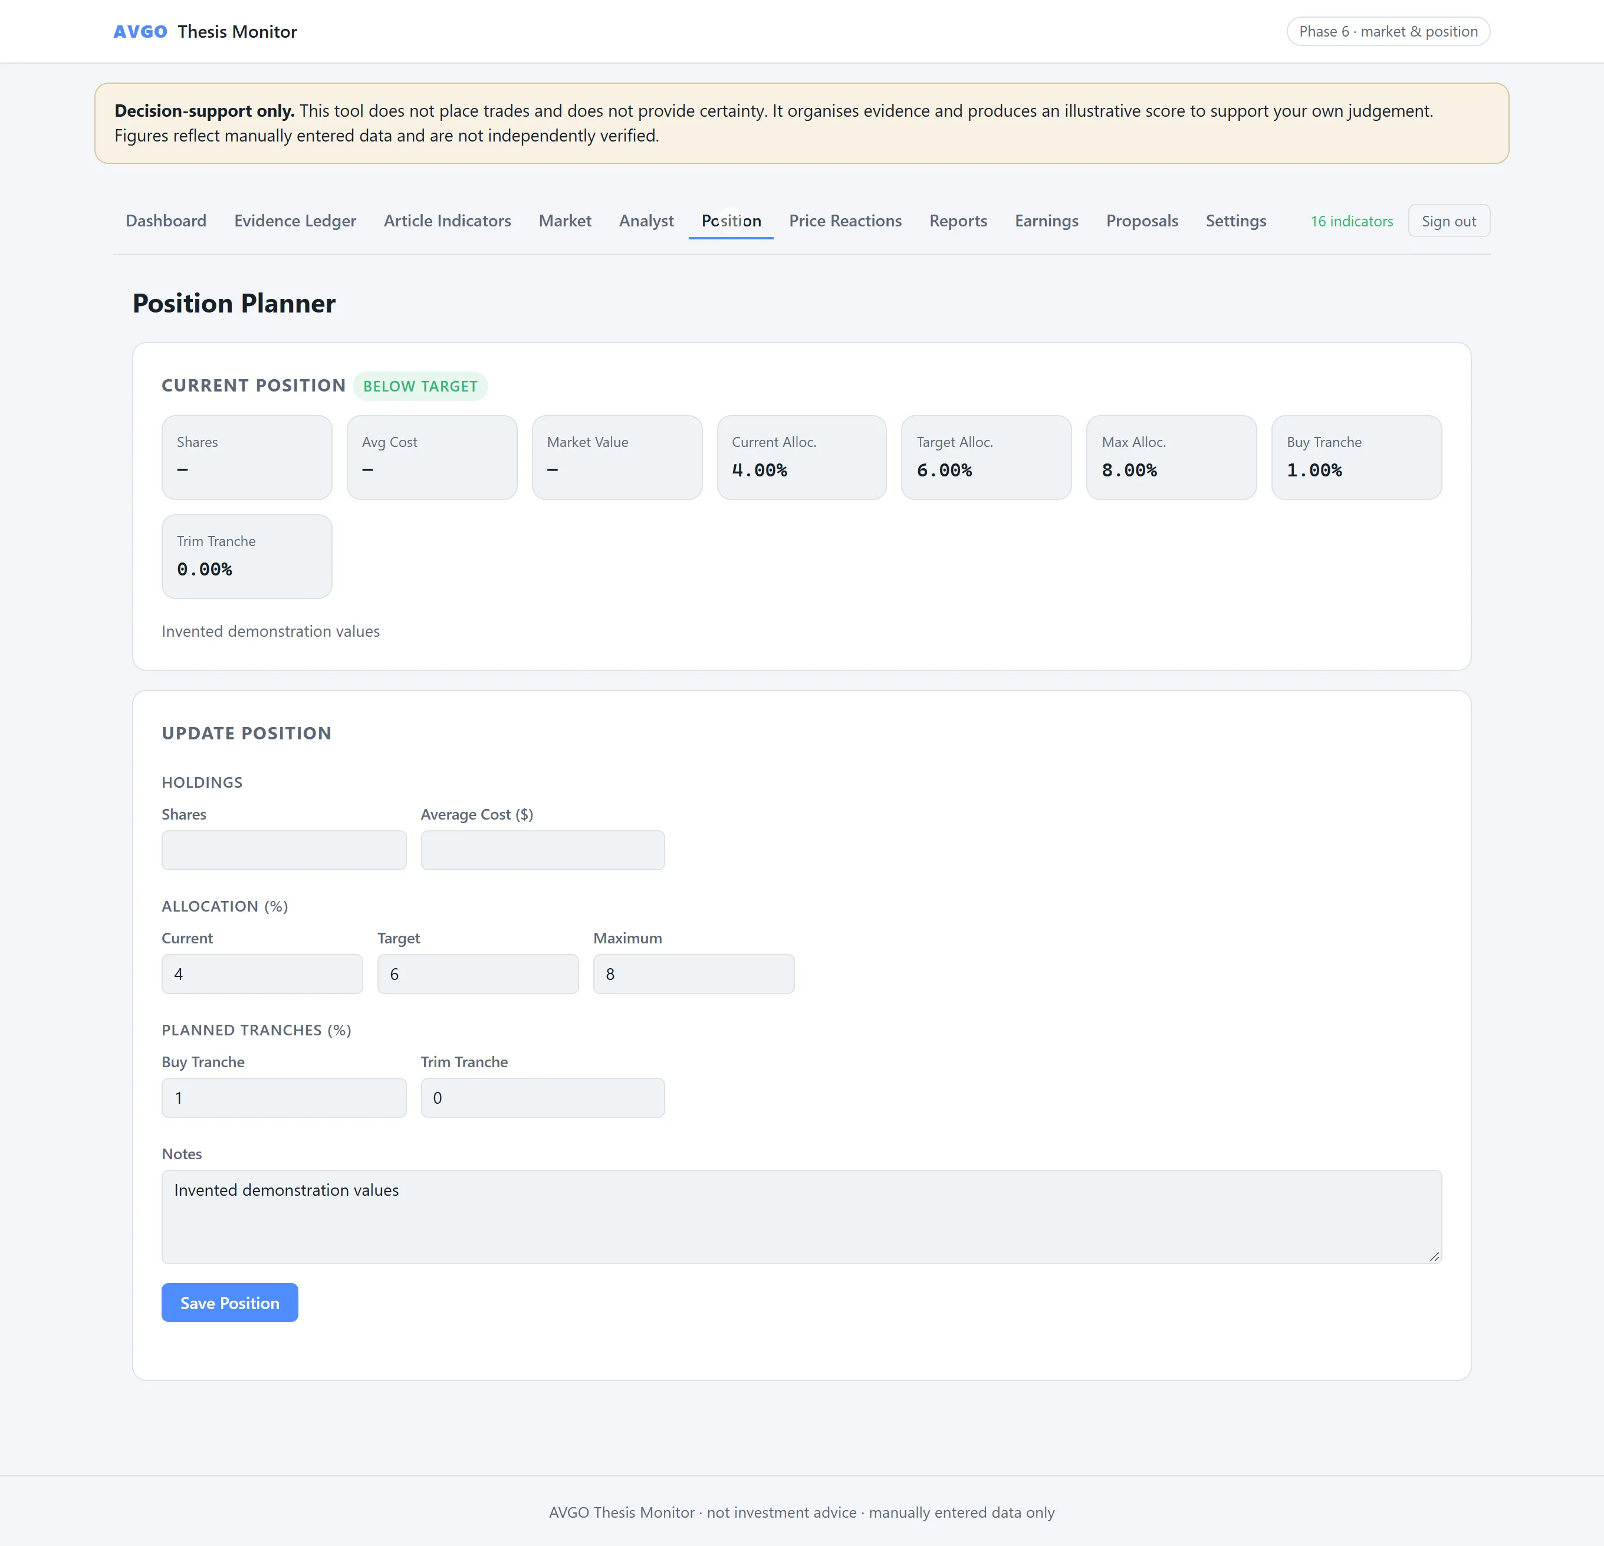This screenshot has height=1546, width=1604.
Task: Click the Buy Tranche 1.00% card
Action: tap(1356, 458)
